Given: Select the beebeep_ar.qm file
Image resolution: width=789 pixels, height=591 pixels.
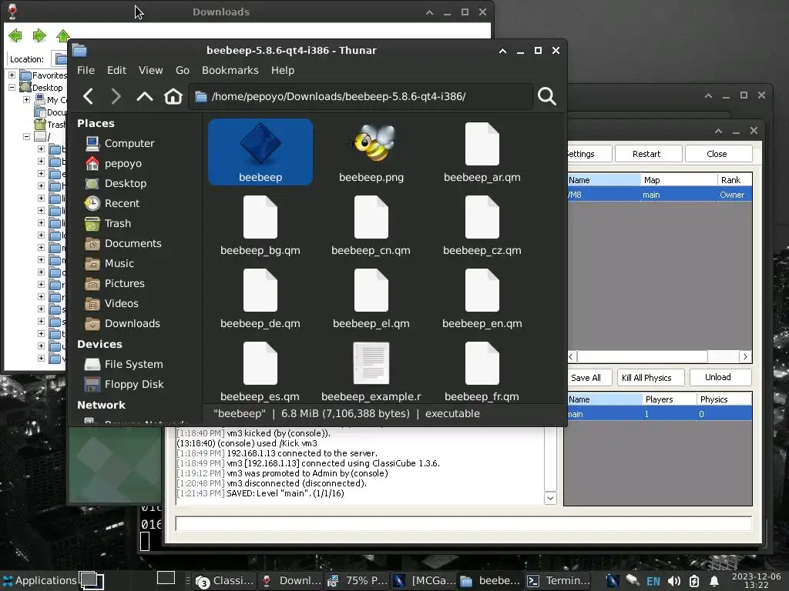Looking at the screenshot, I should pos(482,152).
